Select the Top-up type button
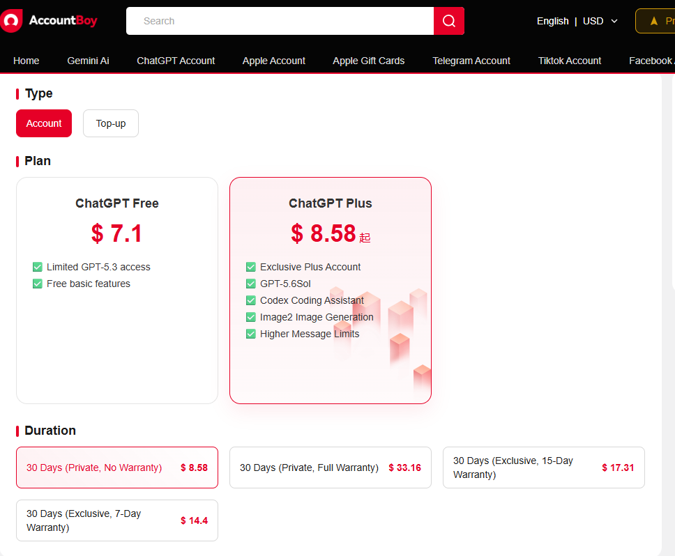Viewport: 675px width, 556px height. pos(111,123)
